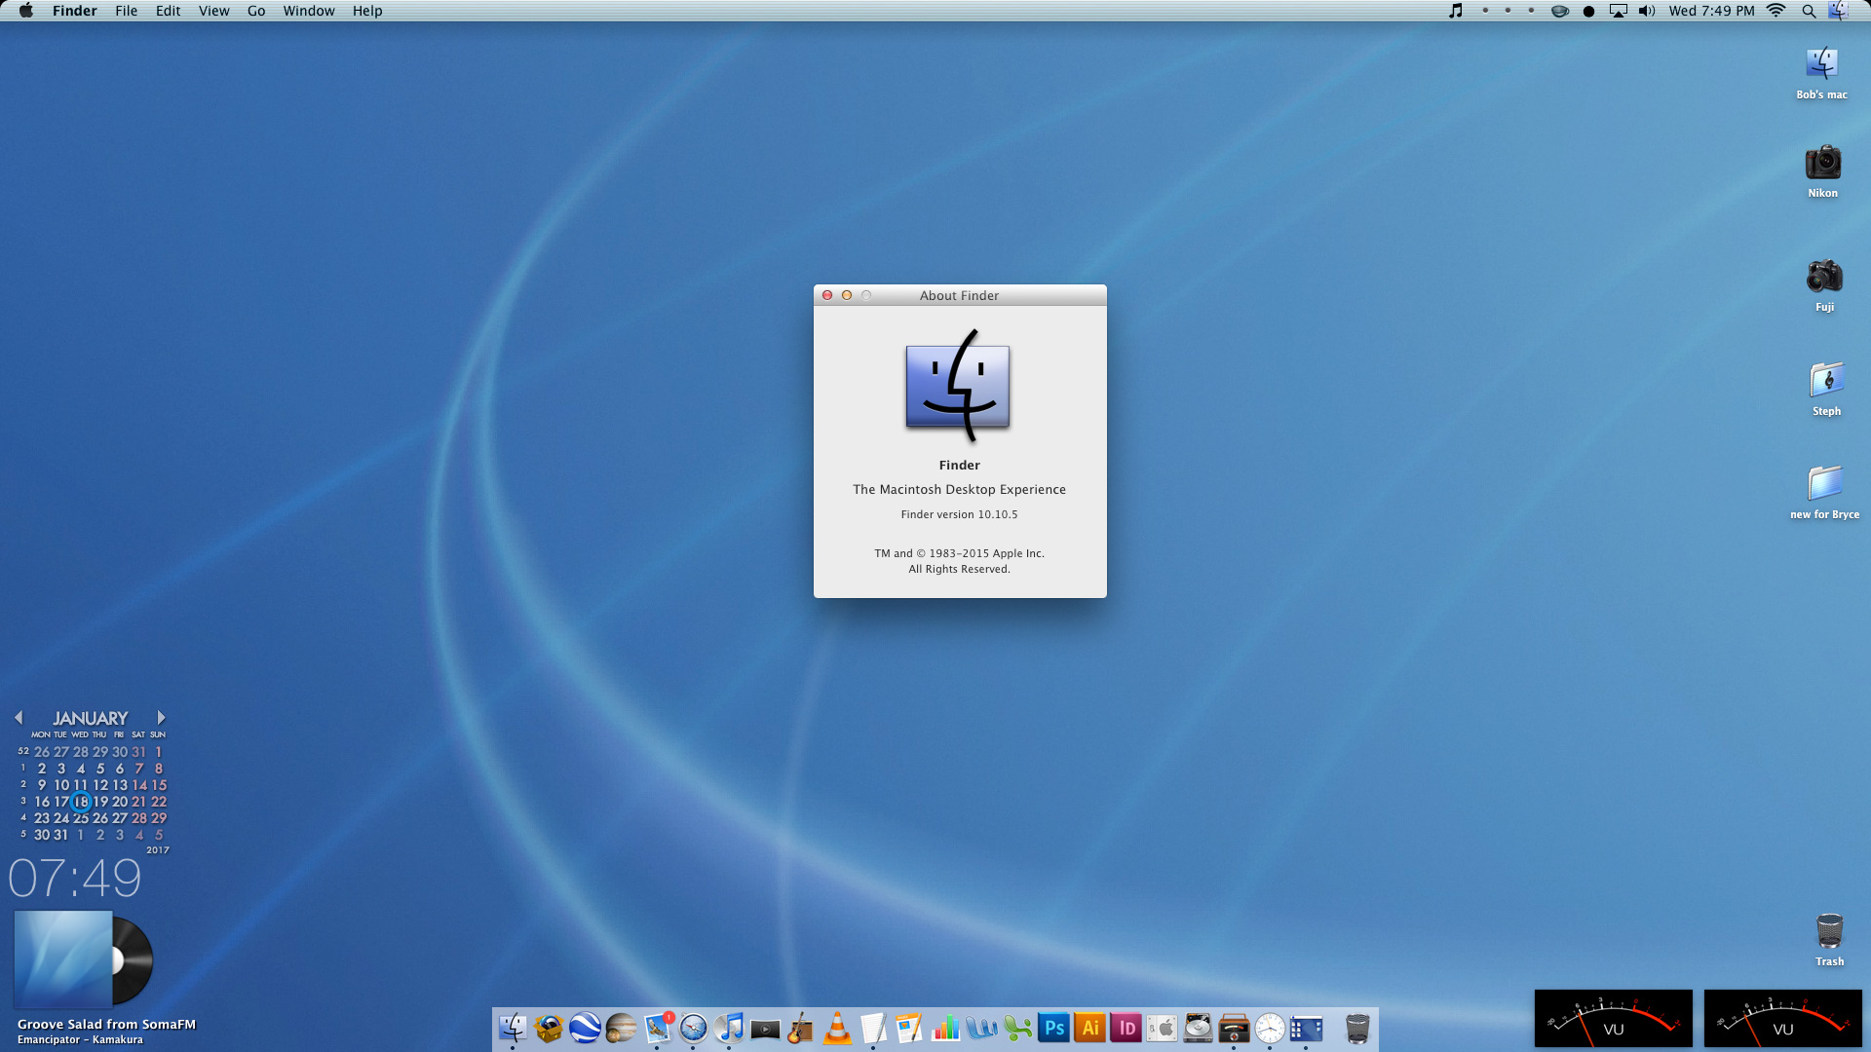Launch Disk Utility from the Dock
Screen dimensions: 1871x1052
1198,1029
